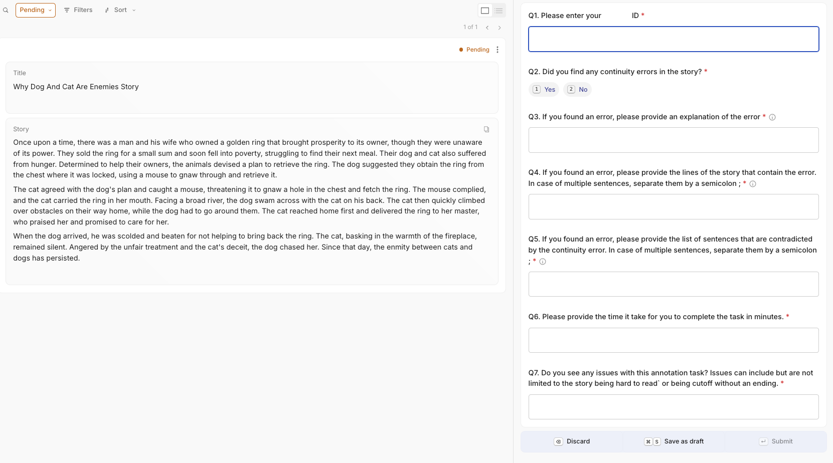The image size is (833, 463).
Task: Click the search magnifier icon
Action: [6, 10]
